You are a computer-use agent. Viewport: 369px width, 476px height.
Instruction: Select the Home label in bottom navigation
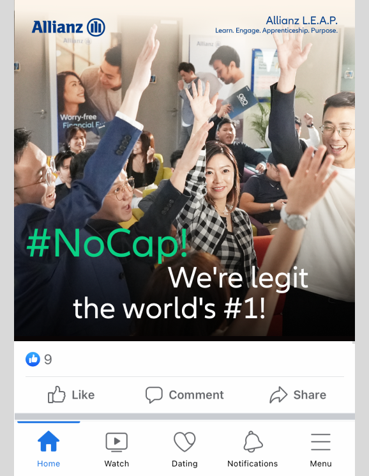[49, 464]
